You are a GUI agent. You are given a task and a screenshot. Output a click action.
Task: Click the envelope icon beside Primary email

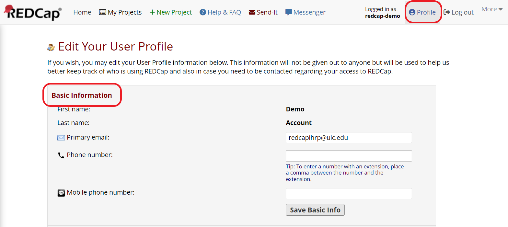tap(61, 138)
